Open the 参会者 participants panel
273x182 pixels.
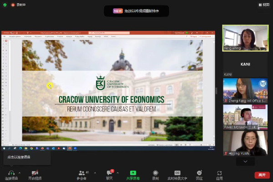click(x=82, y=175)
